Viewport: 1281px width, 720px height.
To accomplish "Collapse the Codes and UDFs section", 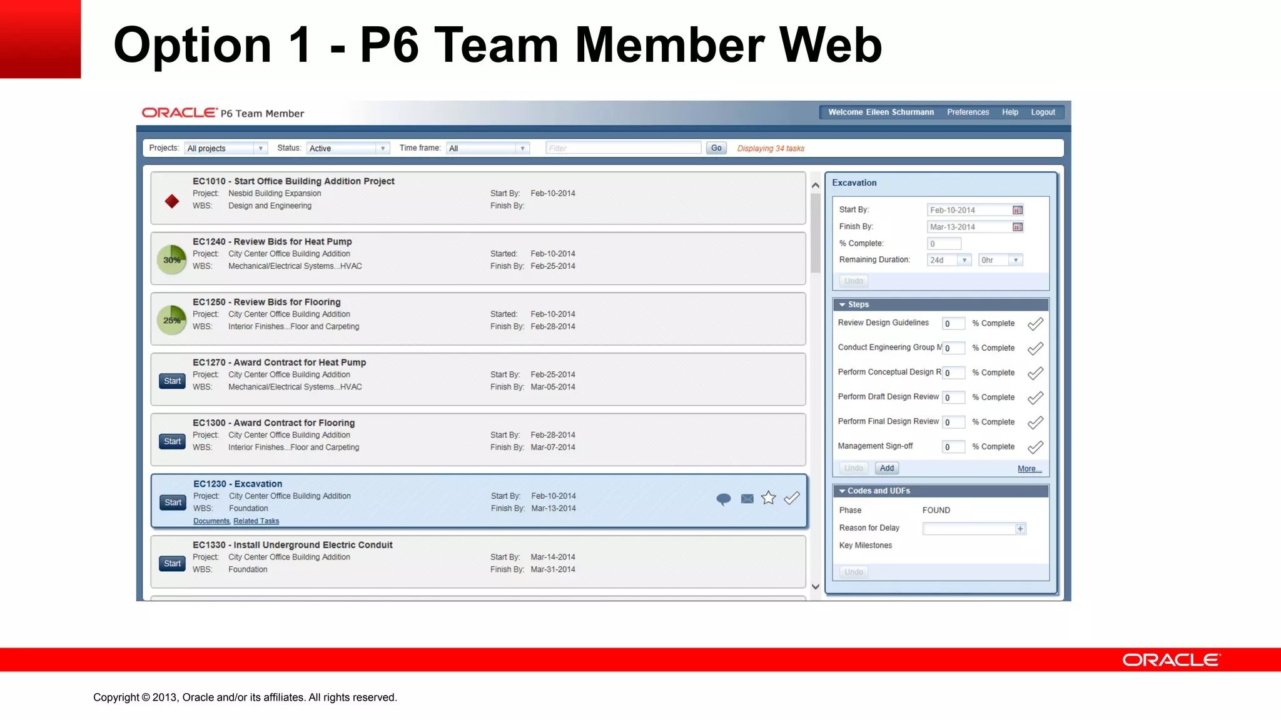I will pyautogui.click(x=843, y=491).
